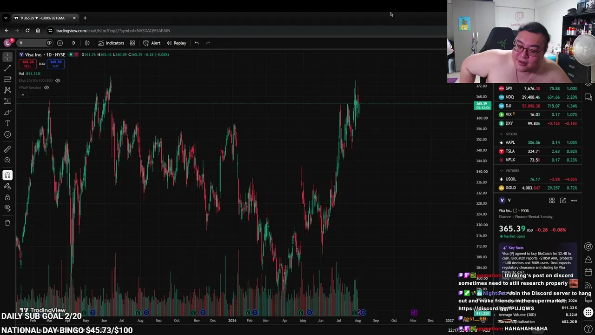
Task: Reload the TradingView page
Action: (27, 30)
